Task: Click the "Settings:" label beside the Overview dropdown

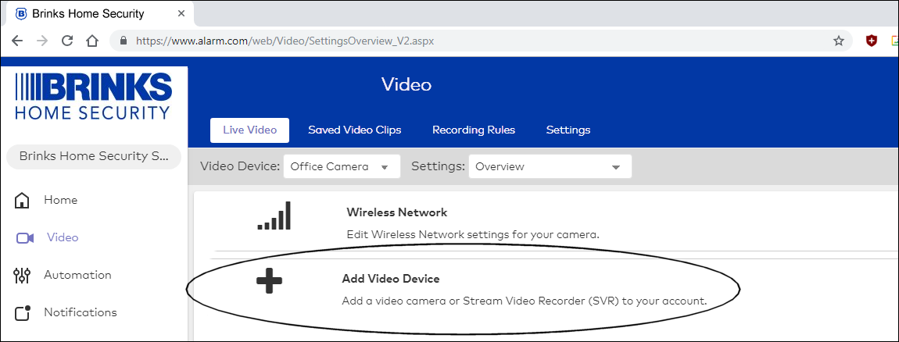Action: 438,166
